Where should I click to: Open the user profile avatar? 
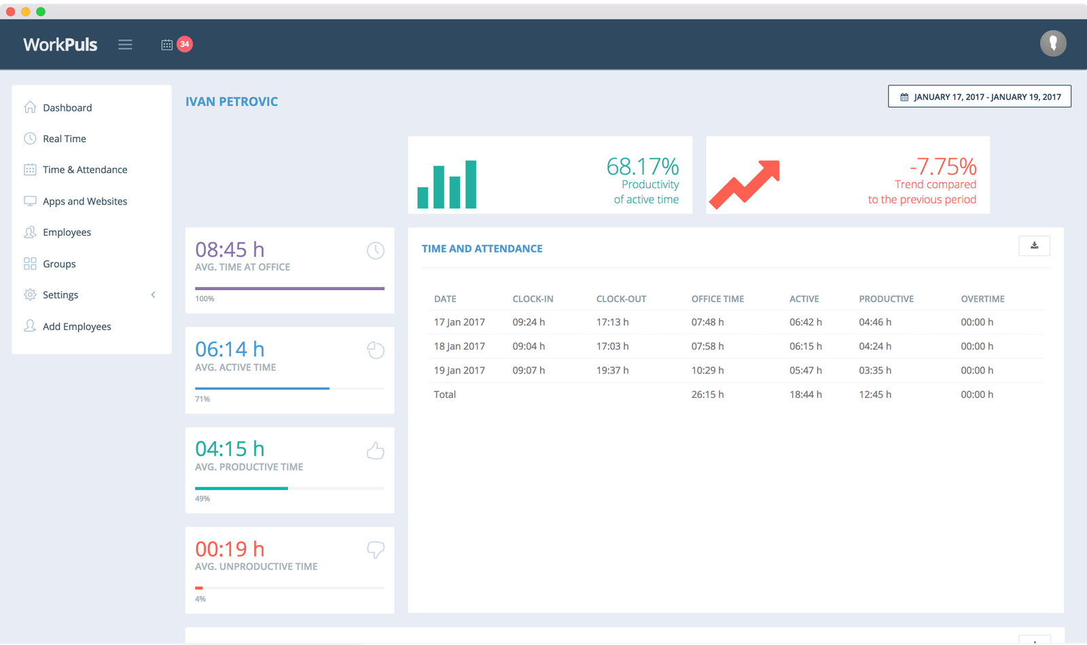1053,43
